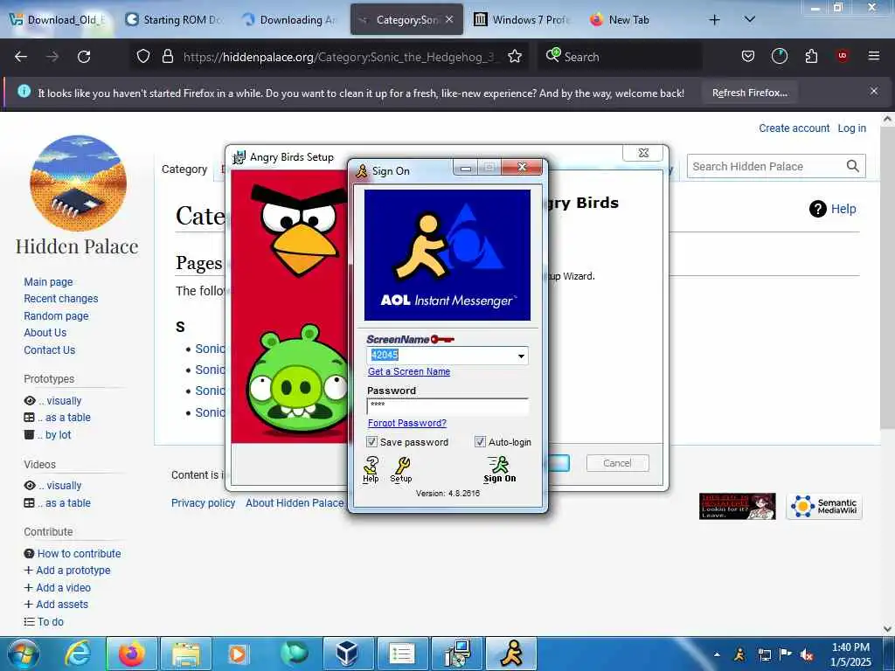Click the Semantic MediaWiki badge
This screenshot has width=895, height=671.
tap(823, 507)
